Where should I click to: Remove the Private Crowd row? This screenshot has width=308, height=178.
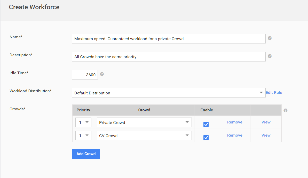[235, 122]
